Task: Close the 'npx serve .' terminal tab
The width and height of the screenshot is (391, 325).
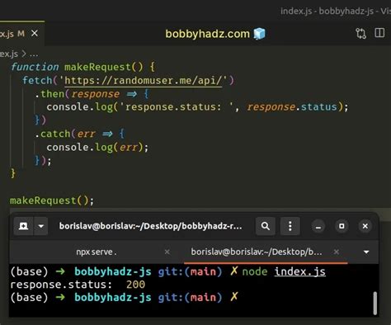Action: pyautogui.click(x=167, y=252)
